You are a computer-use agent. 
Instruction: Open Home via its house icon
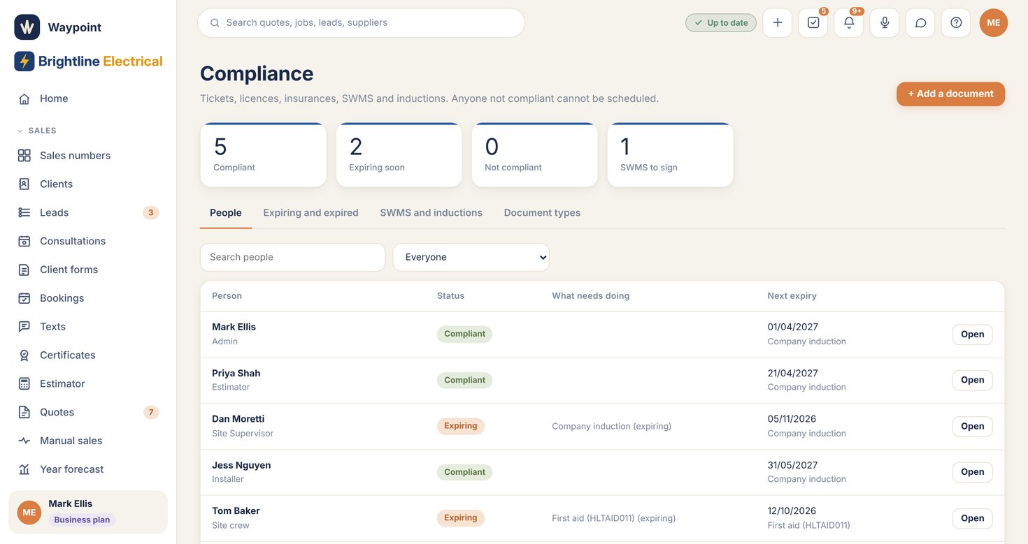(24, 98)
